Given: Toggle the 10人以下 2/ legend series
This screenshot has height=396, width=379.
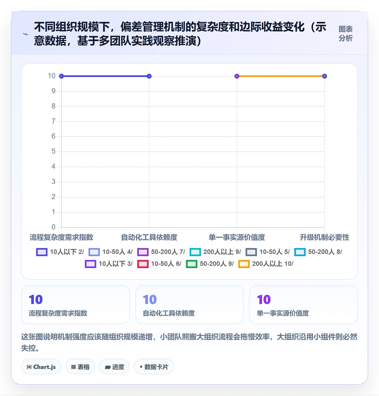Looking at the screenshot, I should (x=60, y=252).
